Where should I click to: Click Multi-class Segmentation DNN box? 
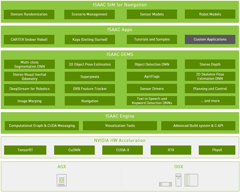[x=29, y=64]
